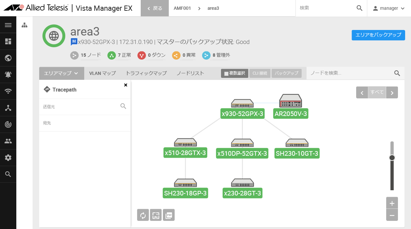Open the network topology sidebar icon
This screenshot has width=411, height=229.
(x=8, y=108)
